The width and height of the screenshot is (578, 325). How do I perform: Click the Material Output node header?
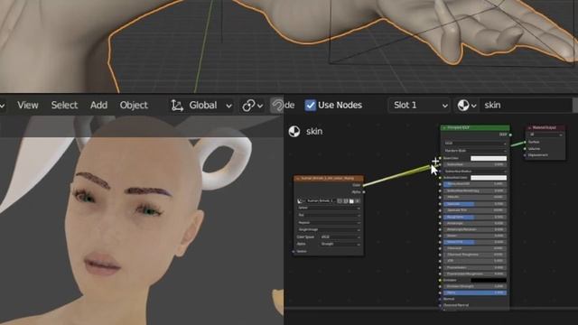tap(545, 127)
